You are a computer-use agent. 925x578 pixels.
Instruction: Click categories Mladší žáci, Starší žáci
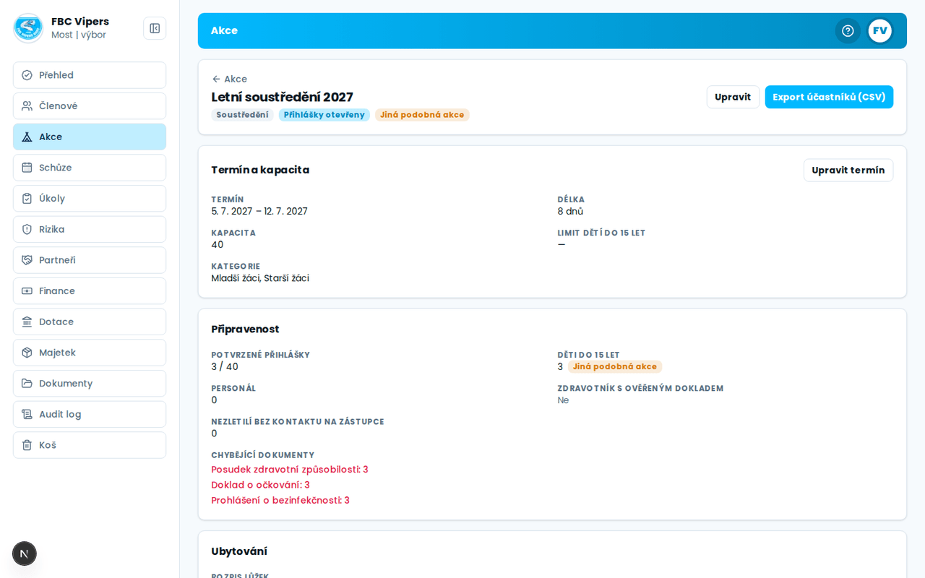260,278
